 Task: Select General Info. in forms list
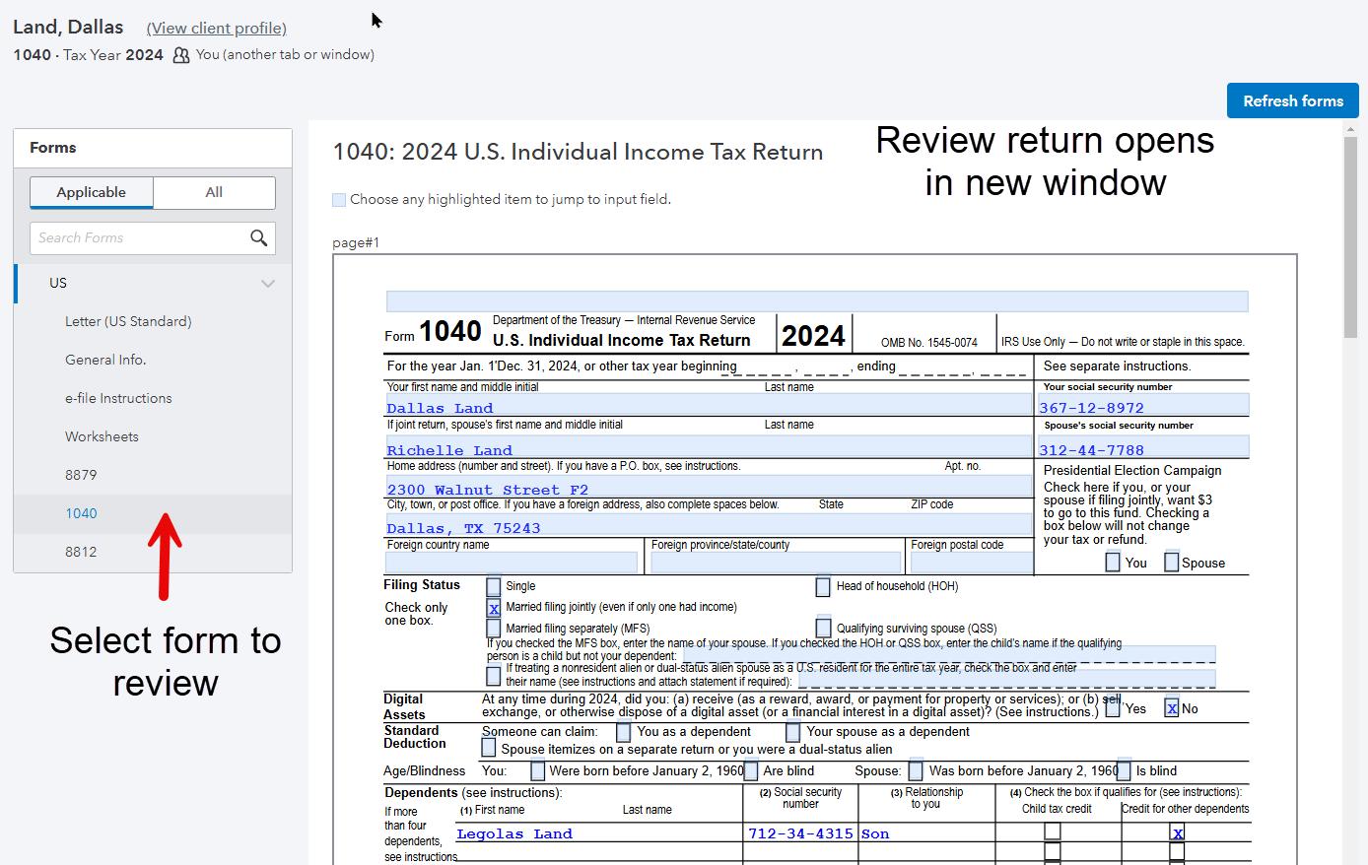[105, 360]
